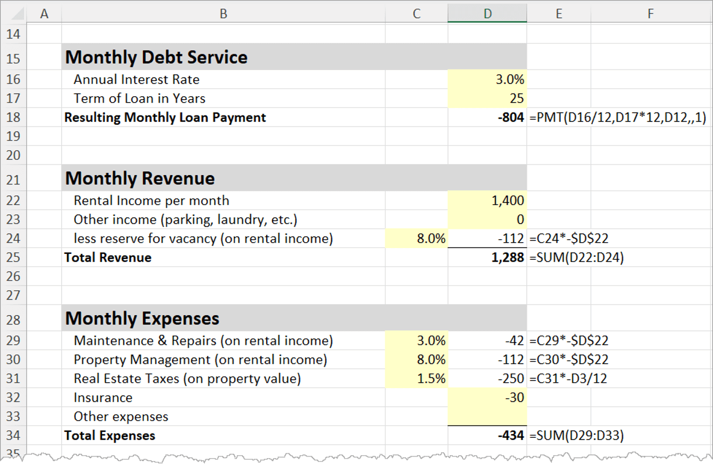Select the Total Revenue 1,288 cell

tap(487, 257)
